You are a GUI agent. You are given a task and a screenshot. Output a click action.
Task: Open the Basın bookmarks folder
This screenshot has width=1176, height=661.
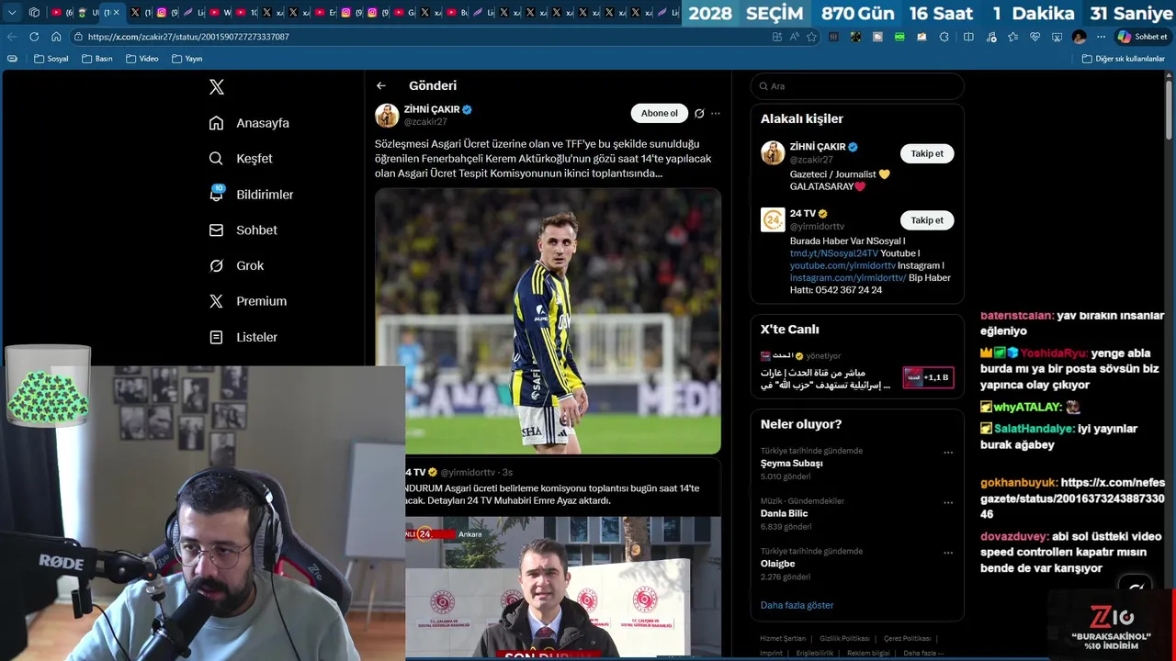96,59
